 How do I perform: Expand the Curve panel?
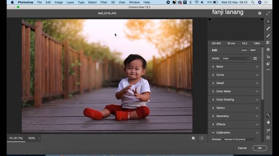click(x=213, y=75)
